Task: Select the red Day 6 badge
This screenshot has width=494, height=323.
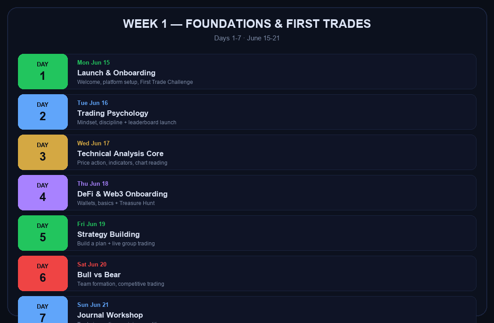Action: pyautogui.click(x=43, y=273)
